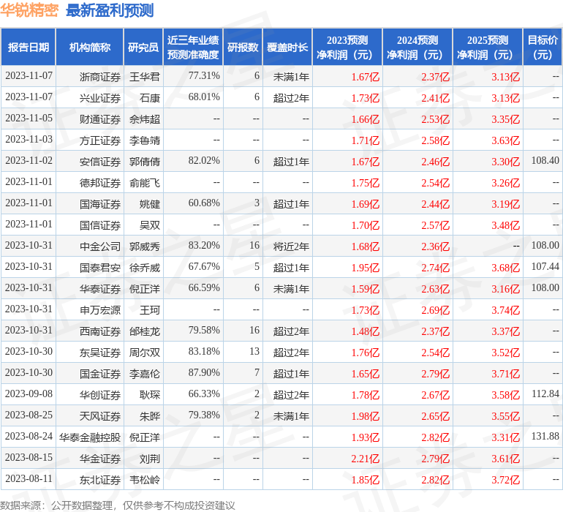Screen dimensions: 563x512
Task: Click researcher name 俞能飞
Action: (145, 183)
